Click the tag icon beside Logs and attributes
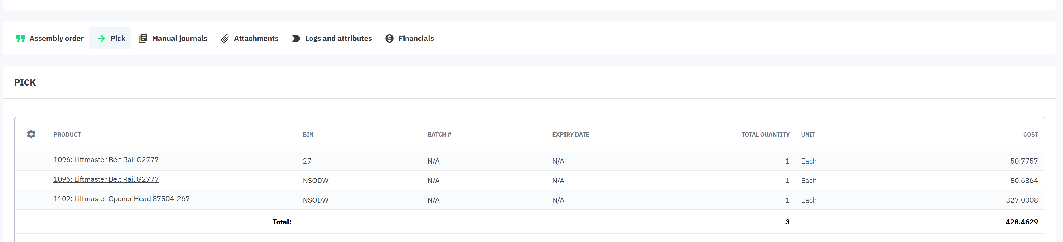 [296, 38]
